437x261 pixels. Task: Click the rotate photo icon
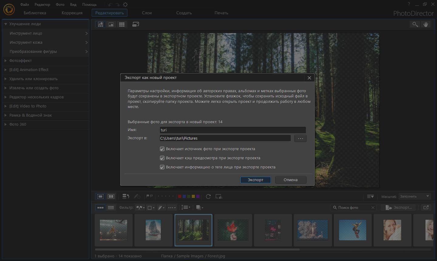[208, 196]
